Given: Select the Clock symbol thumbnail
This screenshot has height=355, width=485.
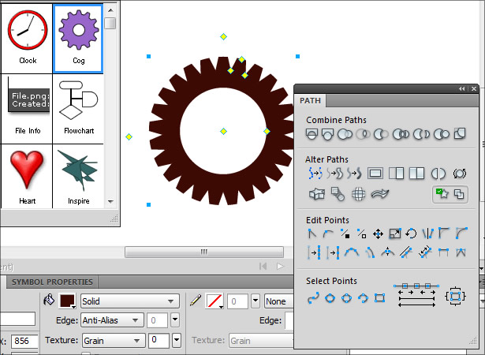Looking at the screenshot, I should [x=27, y=39].
